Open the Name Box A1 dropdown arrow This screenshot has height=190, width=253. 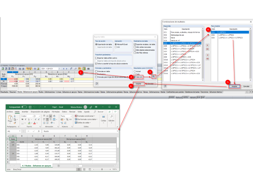point(20,131)
